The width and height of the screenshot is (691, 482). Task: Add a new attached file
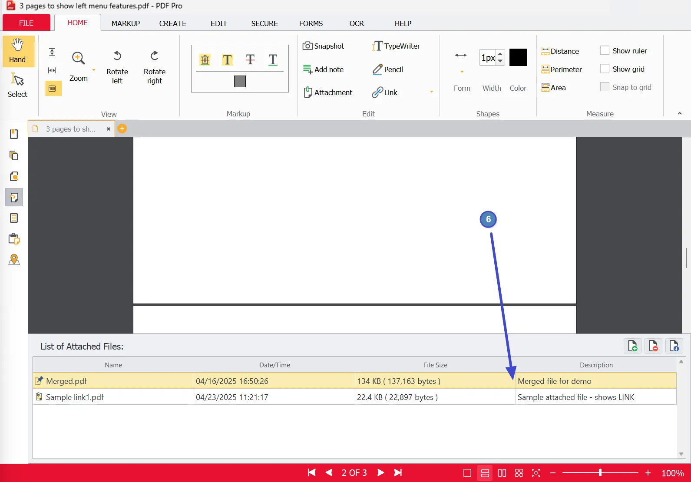click(633, 346)
